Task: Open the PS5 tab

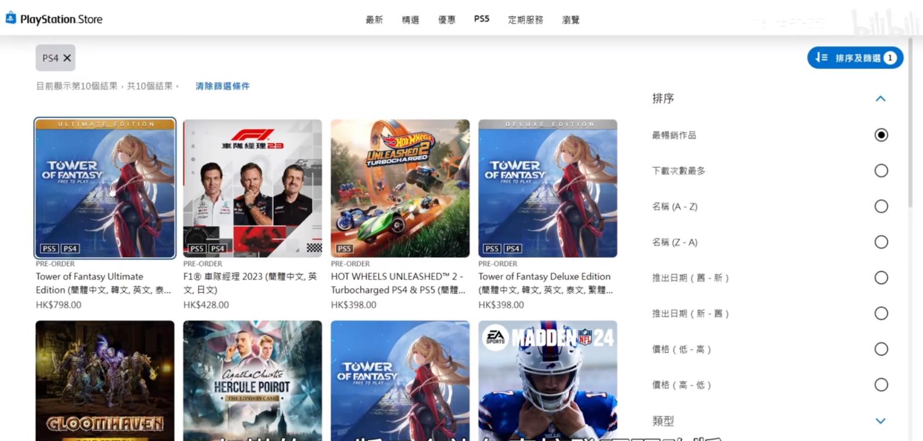Action: (481, 19)
